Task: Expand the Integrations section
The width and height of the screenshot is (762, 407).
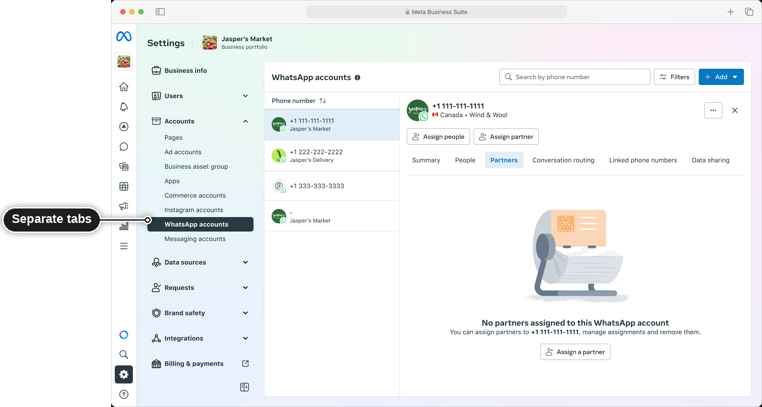Action: (245, 338)
